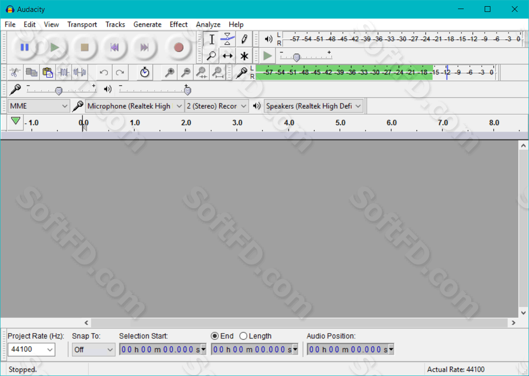The image size is (529, 376).
Task: Click the Undo arrow icon
Action: click(104, 72)
